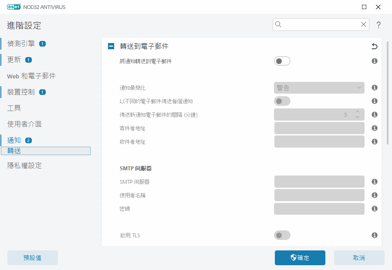Open the 通知最簡化 dropdown showing 警告

(x=319, y=88)
